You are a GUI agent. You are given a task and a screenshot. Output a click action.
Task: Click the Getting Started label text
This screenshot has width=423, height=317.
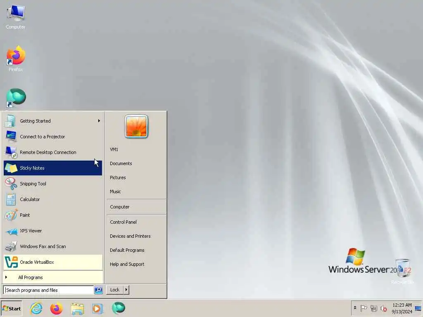(x=35, y=121)
